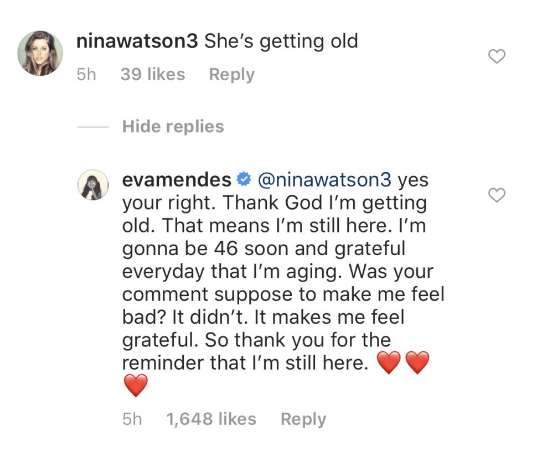Click the second red heart after "still here."
Image resolution: width=537 pixels, height=462 pixels.
coord(417,363)
